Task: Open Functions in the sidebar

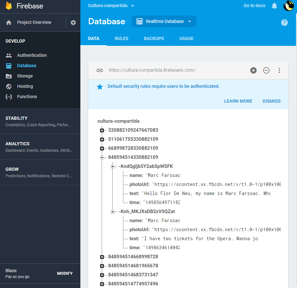Action: (x=27, y=97)
